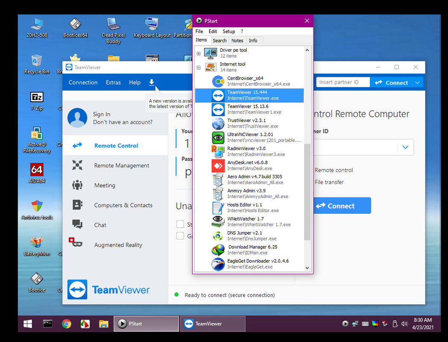Open Connect button dropdown arrow in TeamViewer header
The image size is (448, 342).
417,83
